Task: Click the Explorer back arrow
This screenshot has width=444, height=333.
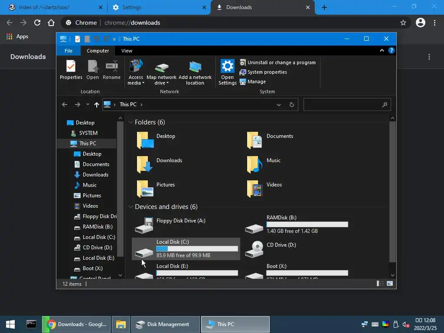Action: [x=65, y=104]
